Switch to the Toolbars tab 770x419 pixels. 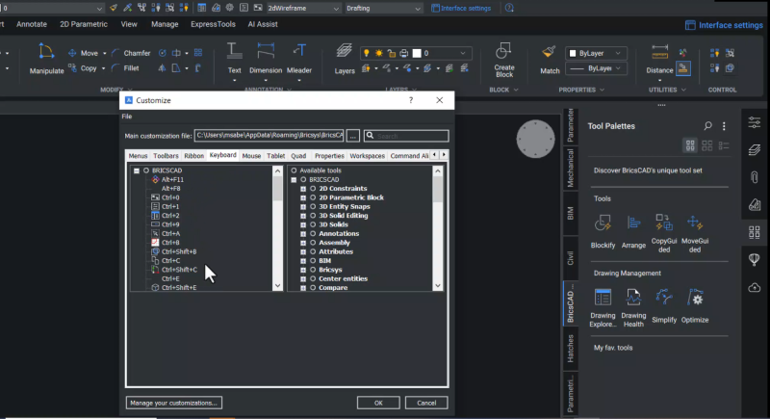click(166, 156)
